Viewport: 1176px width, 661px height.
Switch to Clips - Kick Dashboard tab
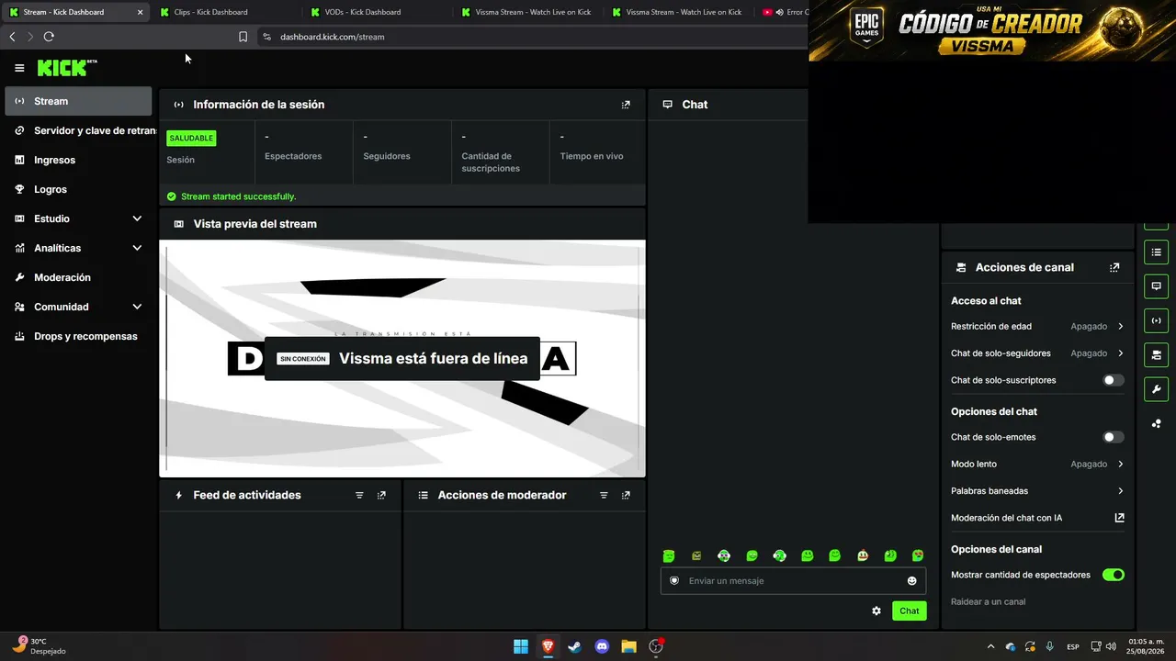225,12
